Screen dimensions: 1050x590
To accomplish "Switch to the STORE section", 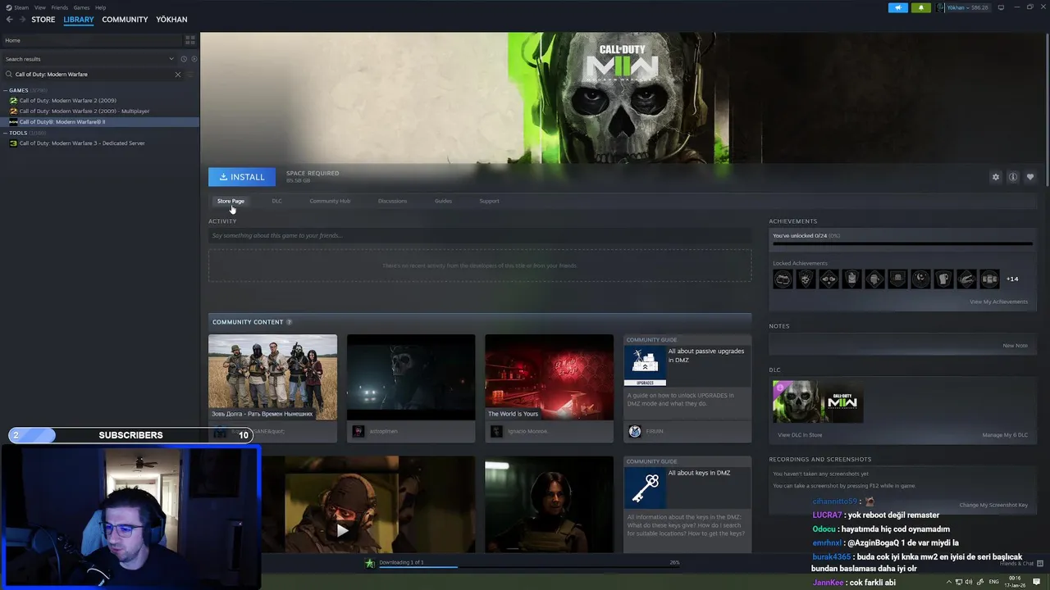I will (x=43, y=20).
